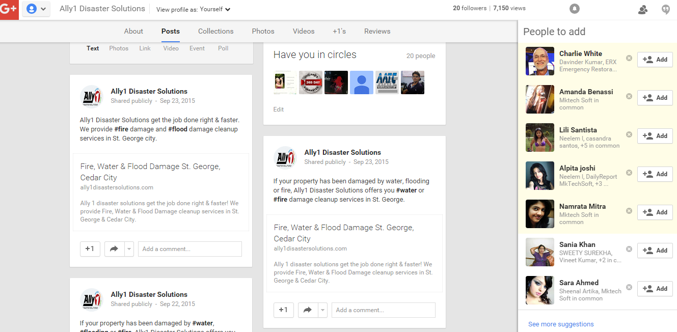The height and width of the screenshot is (332, 677).
Task: Click Ally1 logo on Sep 22 post
Action: (92, 299)
